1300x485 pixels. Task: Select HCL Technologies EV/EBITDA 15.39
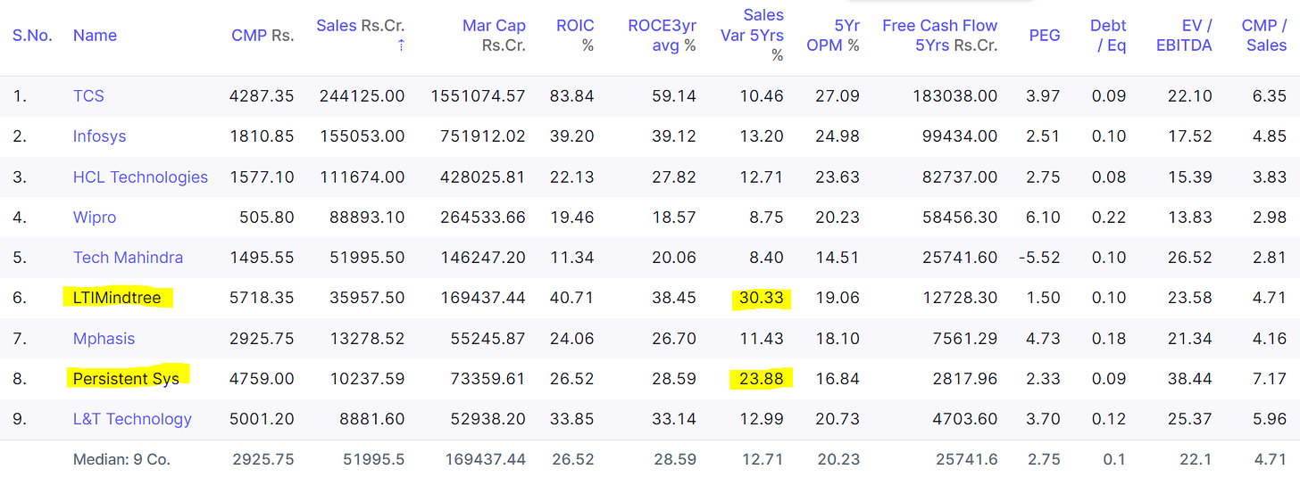click(x=1190, y=177)
